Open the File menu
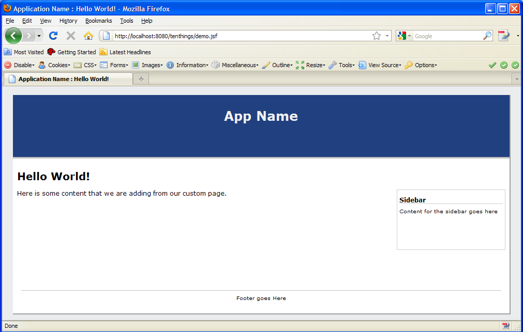Screen dimensions: 523x332 [10, 21]
